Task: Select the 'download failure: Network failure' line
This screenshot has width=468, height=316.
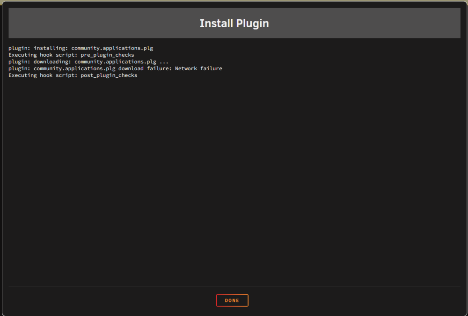Action: coord(115,69)
